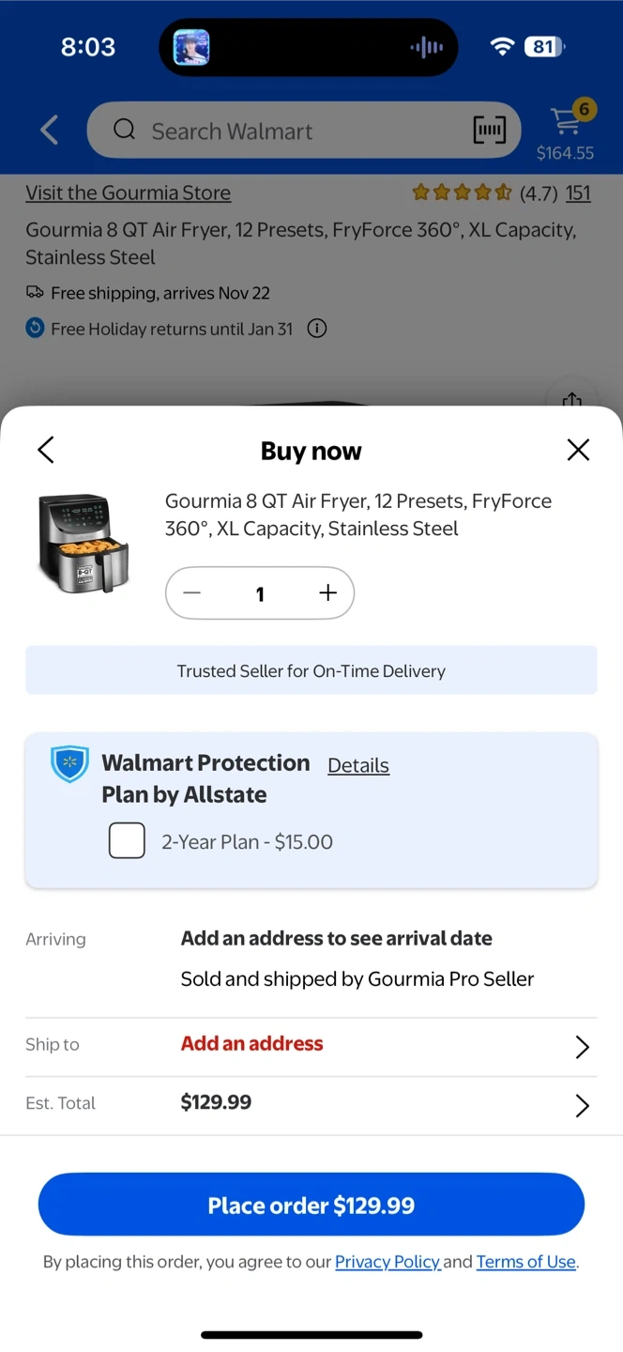The image size is (623, 1352).
Task: Go back using the Buy now sheet arrow
Action: (46, 451)
